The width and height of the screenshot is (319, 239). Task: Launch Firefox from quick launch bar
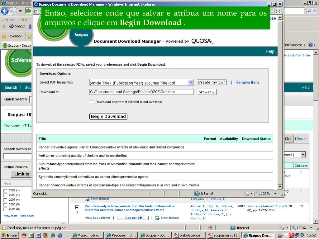[x=45, y=235]
